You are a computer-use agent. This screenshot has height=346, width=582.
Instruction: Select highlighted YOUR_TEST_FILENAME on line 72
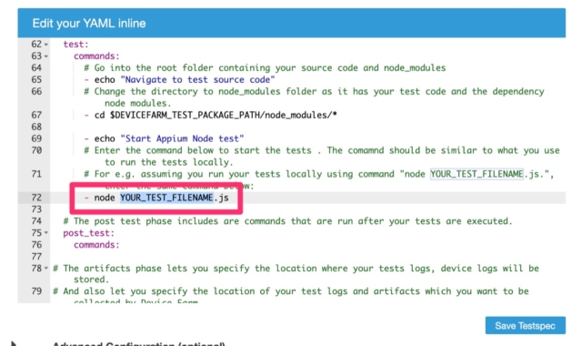pyautogui.click(x=166, y=198)
